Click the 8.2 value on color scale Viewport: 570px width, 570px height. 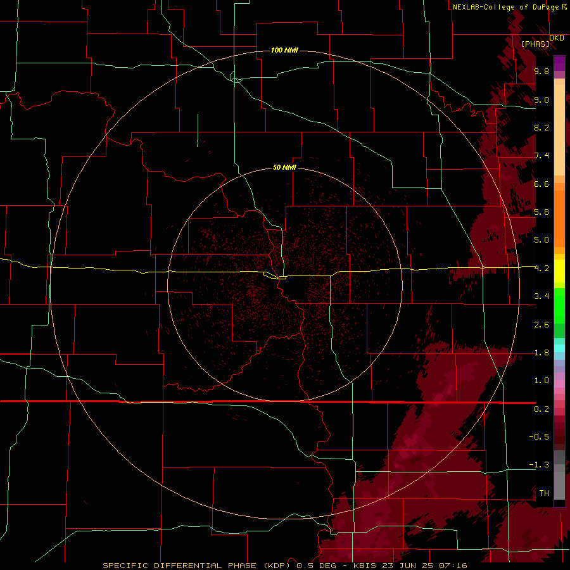coord(541,127)
